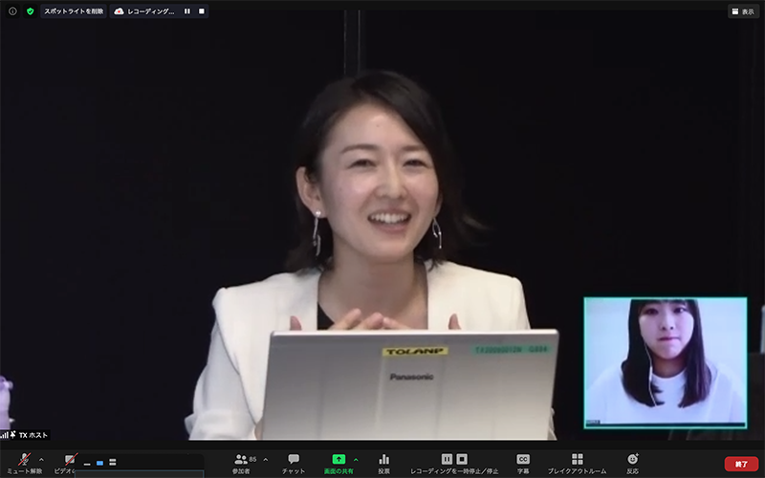The image size is (765, 478).
Task: Select the small participant video thumbnail
Action: click(x=666, y=362)
